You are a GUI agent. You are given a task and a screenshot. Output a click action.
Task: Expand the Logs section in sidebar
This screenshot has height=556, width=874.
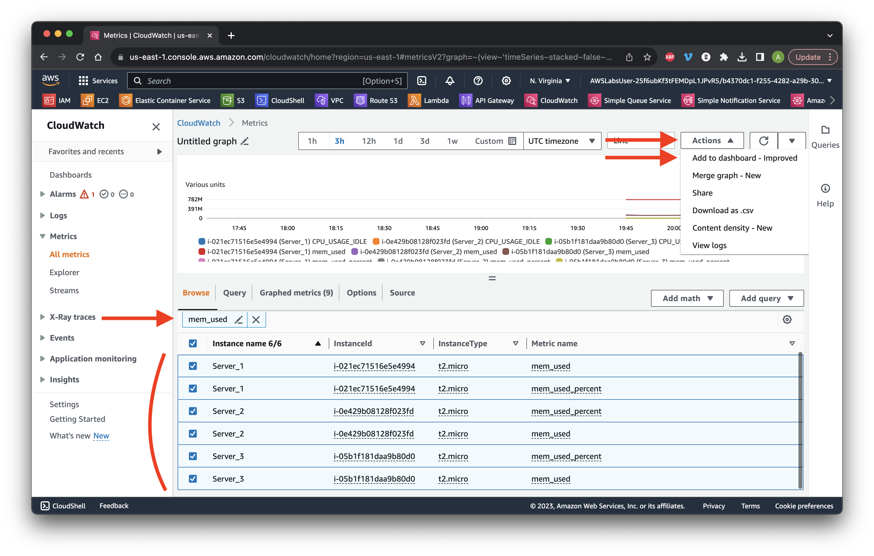(x=43, y=215)
